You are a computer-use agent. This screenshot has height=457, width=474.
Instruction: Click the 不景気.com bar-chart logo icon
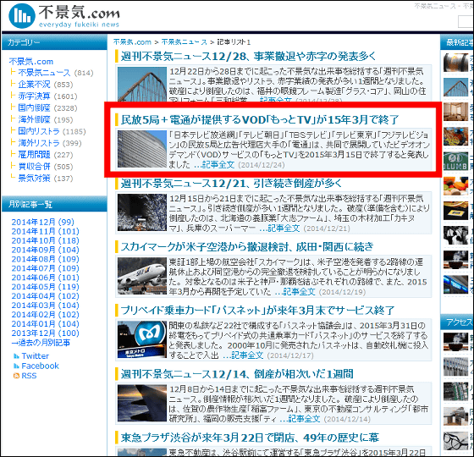click(22, 16)
